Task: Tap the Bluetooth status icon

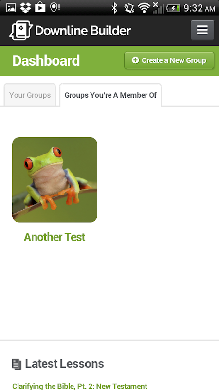Action: pyautogui.click(x=114, y=8)
